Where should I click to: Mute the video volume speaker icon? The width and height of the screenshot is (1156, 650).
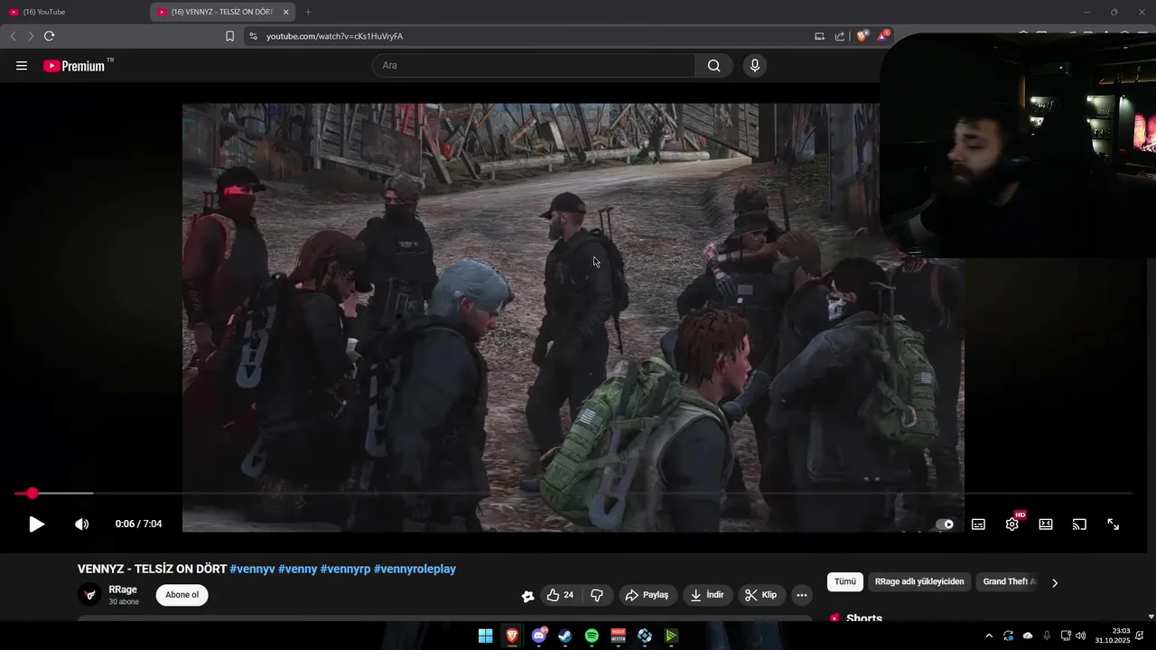pos(81,525)
